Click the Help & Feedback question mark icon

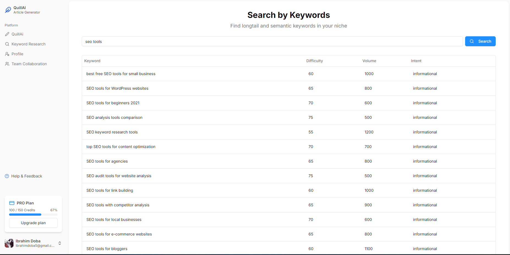[x=7, y=176]
